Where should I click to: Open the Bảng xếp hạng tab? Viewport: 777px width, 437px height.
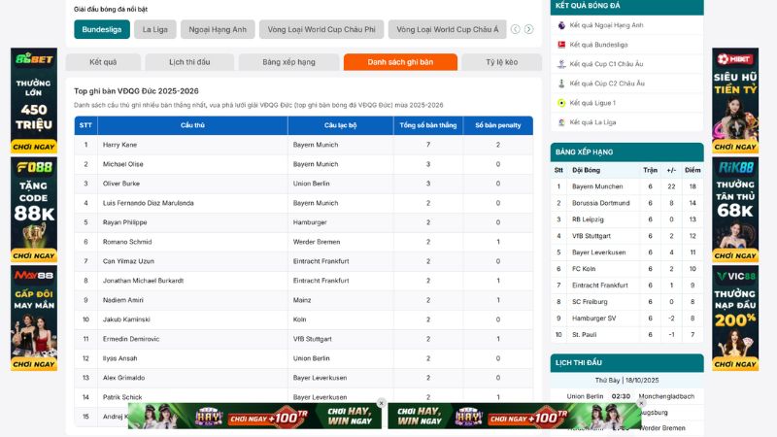pyautogui.click(x=288, y=62)
